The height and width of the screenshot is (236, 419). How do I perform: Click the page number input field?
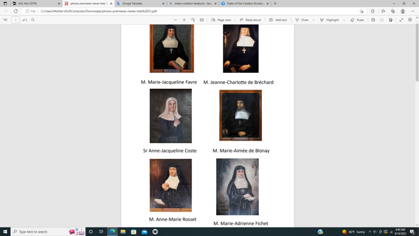click(x=15, y=20)
